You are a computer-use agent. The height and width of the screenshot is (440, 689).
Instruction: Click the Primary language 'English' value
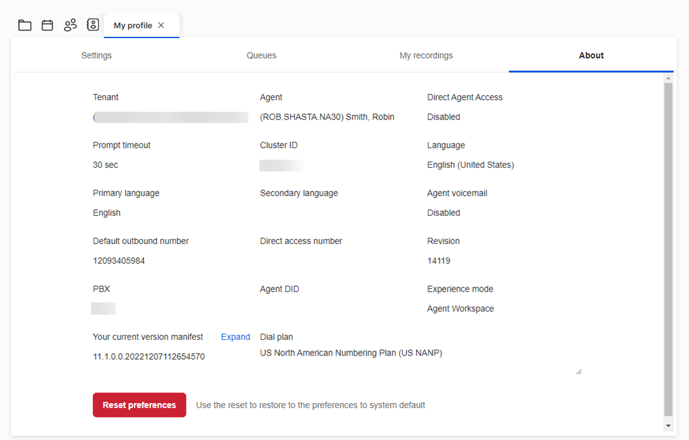click(x=106, y=213)
